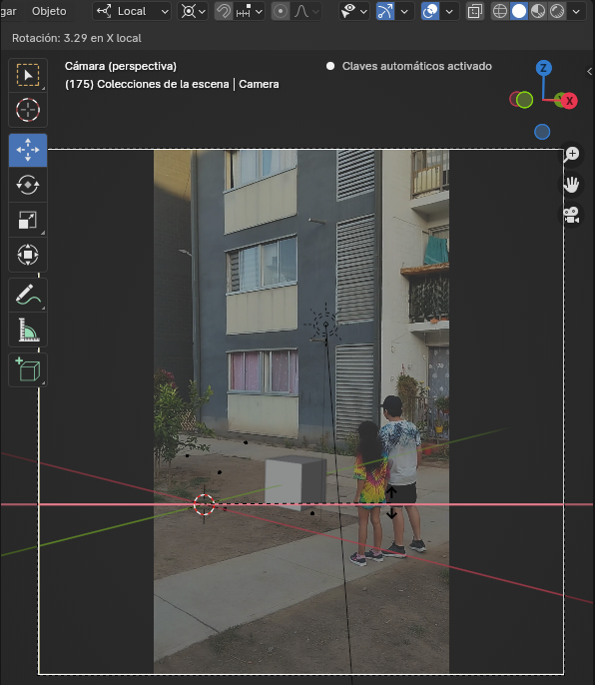Toggle viewport gizmos display
Screen dimensions: 595x685
tap(385, 11)
